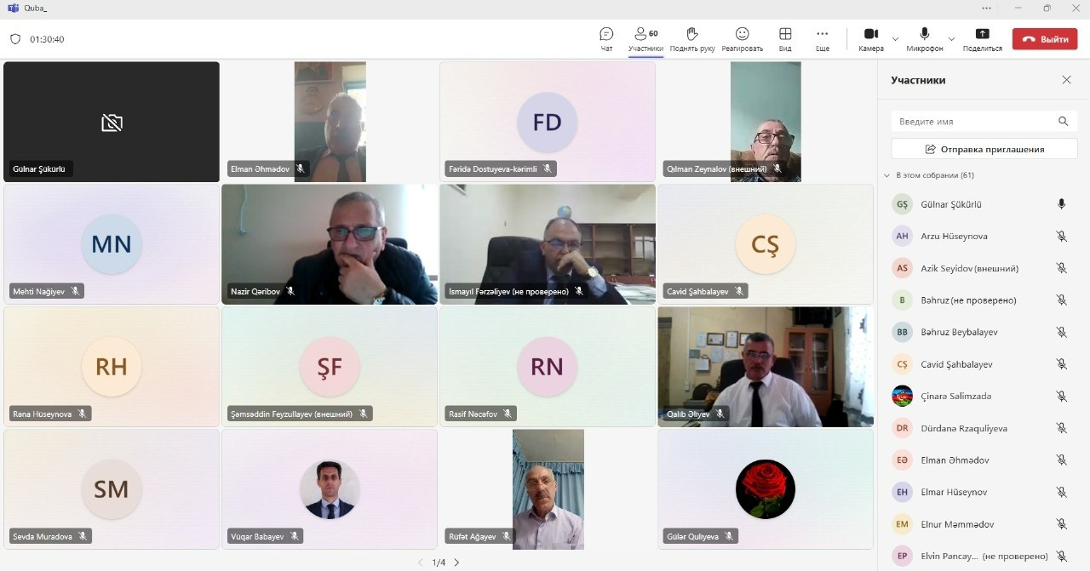Close the Участники side panel

tap(1066, 80)
